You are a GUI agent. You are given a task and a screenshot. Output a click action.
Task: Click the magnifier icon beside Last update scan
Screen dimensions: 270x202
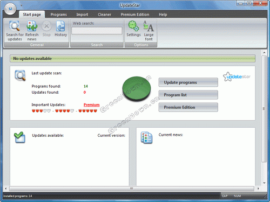pos(20,75)
